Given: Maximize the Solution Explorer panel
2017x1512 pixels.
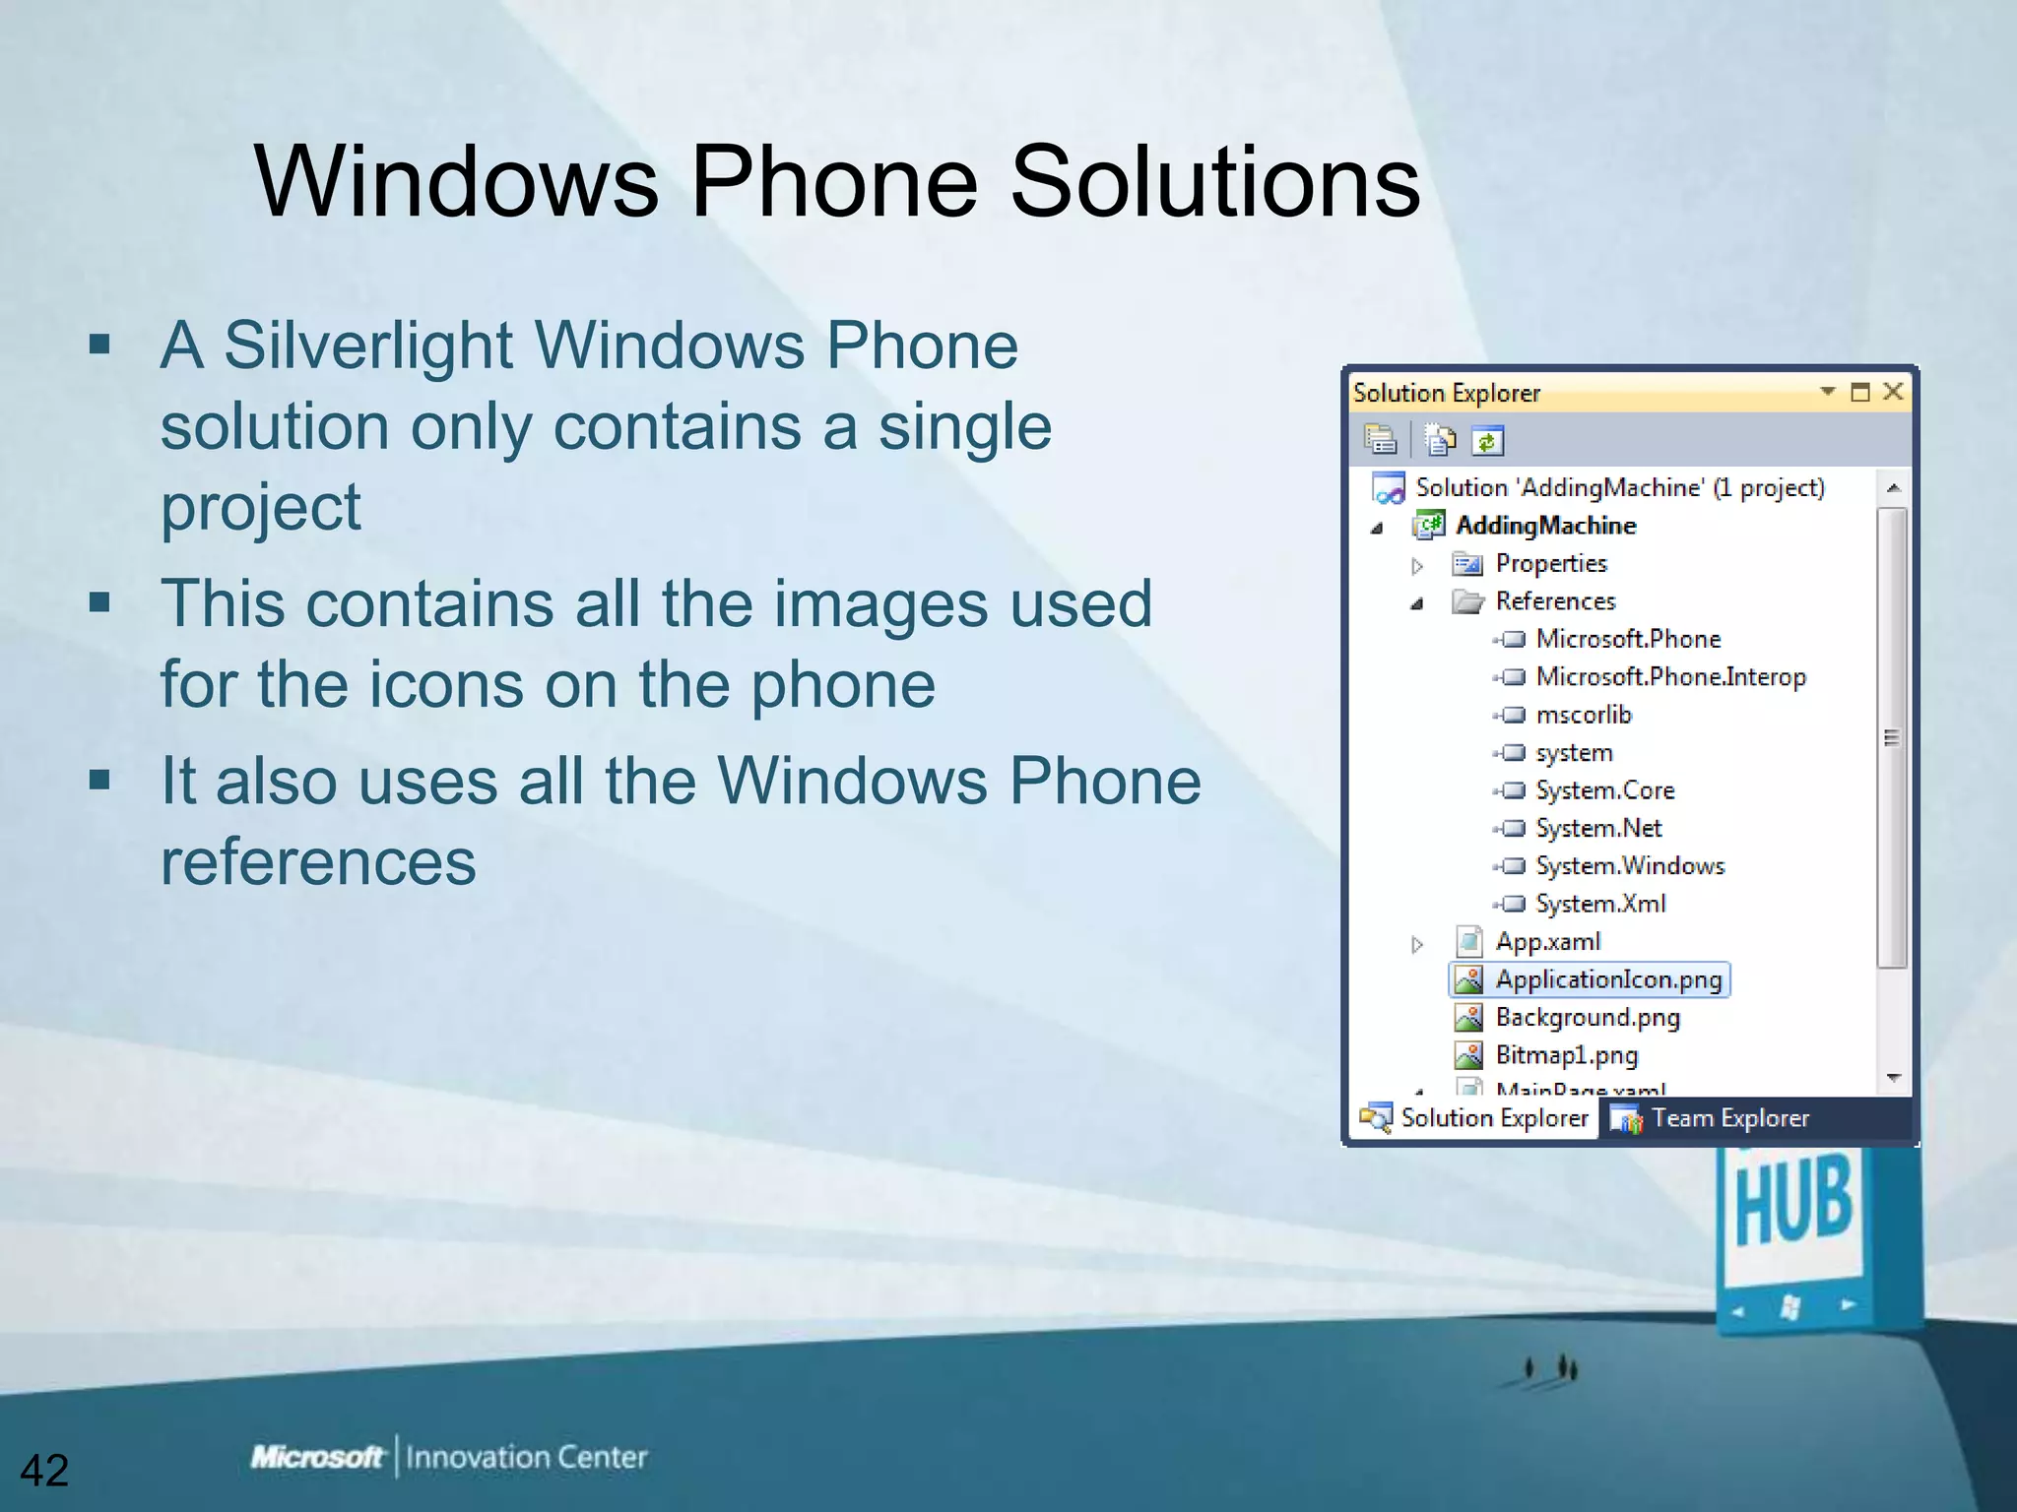Looking at the screenshot, I should 1860,392.
